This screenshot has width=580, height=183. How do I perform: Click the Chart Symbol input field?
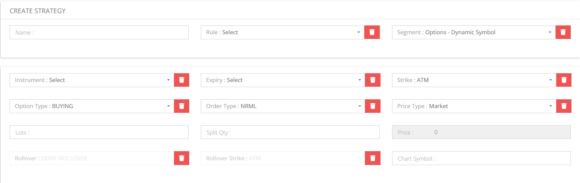[481, 158]
